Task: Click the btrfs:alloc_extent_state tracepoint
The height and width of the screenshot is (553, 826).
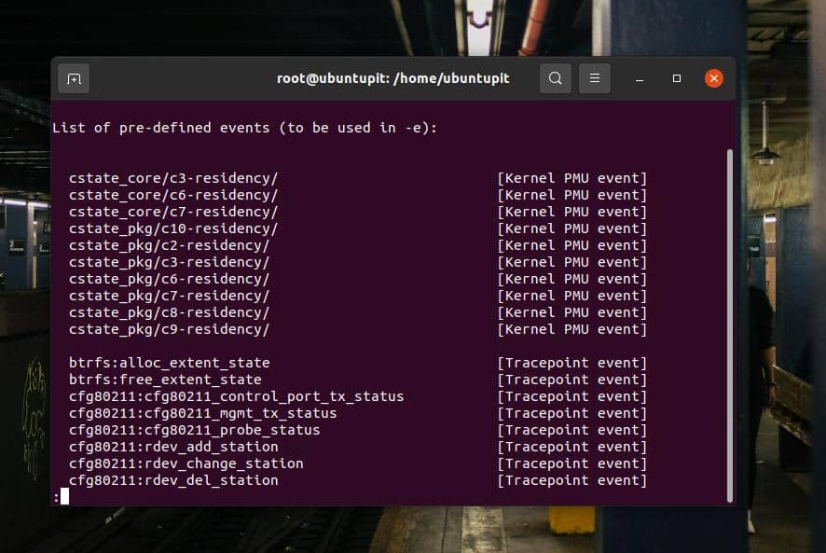Action: click(169, 363)
